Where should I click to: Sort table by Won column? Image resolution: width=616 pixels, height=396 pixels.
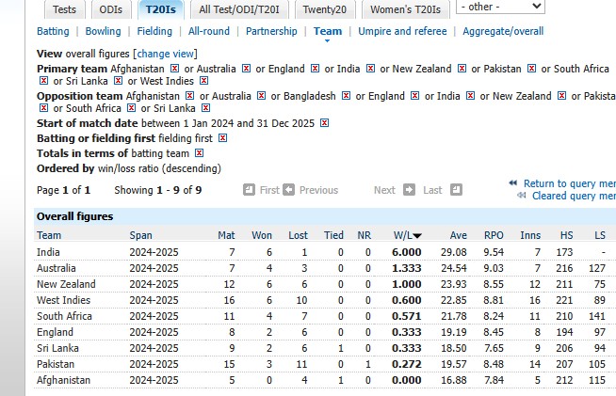(x=262, y=235)
